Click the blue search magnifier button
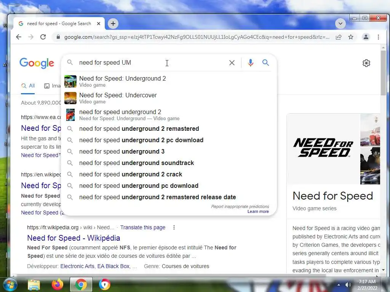 pyautogui.click(x=265, y=63)
